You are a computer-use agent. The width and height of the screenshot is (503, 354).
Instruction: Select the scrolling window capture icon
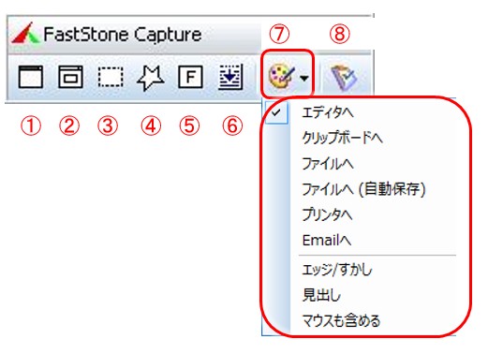click(230, 77)
